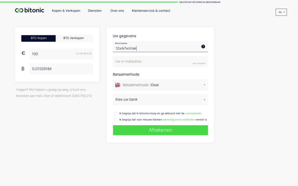
Task: Click the Bitonic logo
Action: (x=29, y=10)
